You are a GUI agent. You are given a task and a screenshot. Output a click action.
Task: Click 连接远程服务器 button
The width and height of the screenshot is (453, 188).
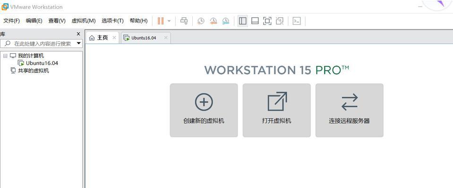pos(350,110)
